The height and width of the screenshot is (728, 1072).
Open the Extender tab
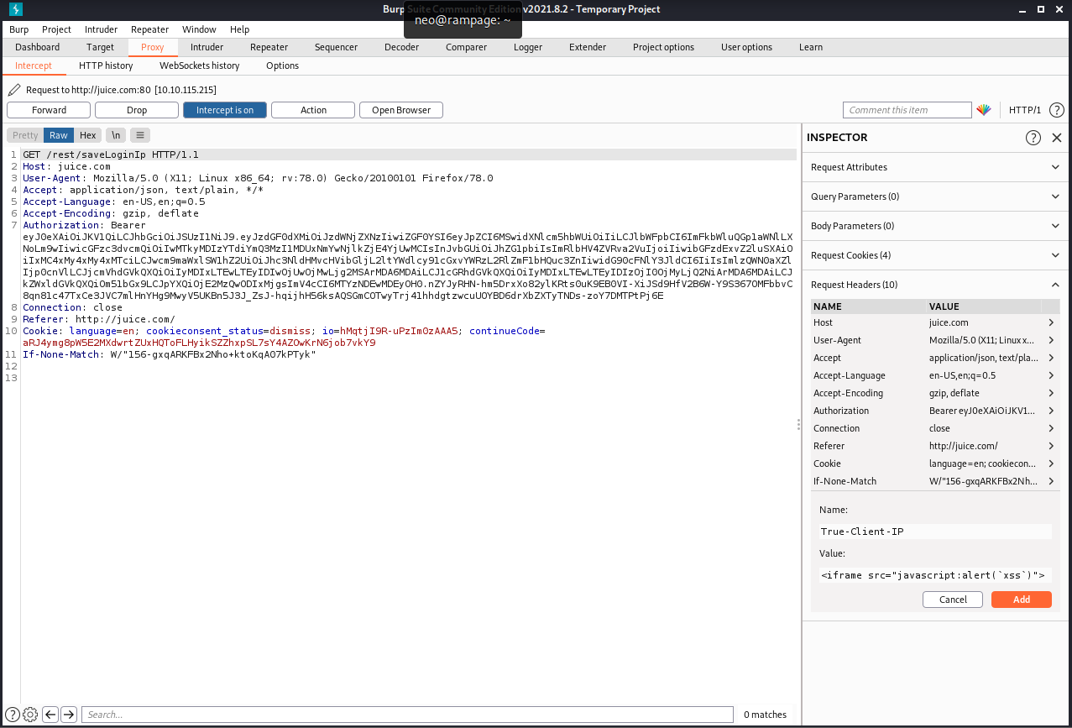click(587, 47)
